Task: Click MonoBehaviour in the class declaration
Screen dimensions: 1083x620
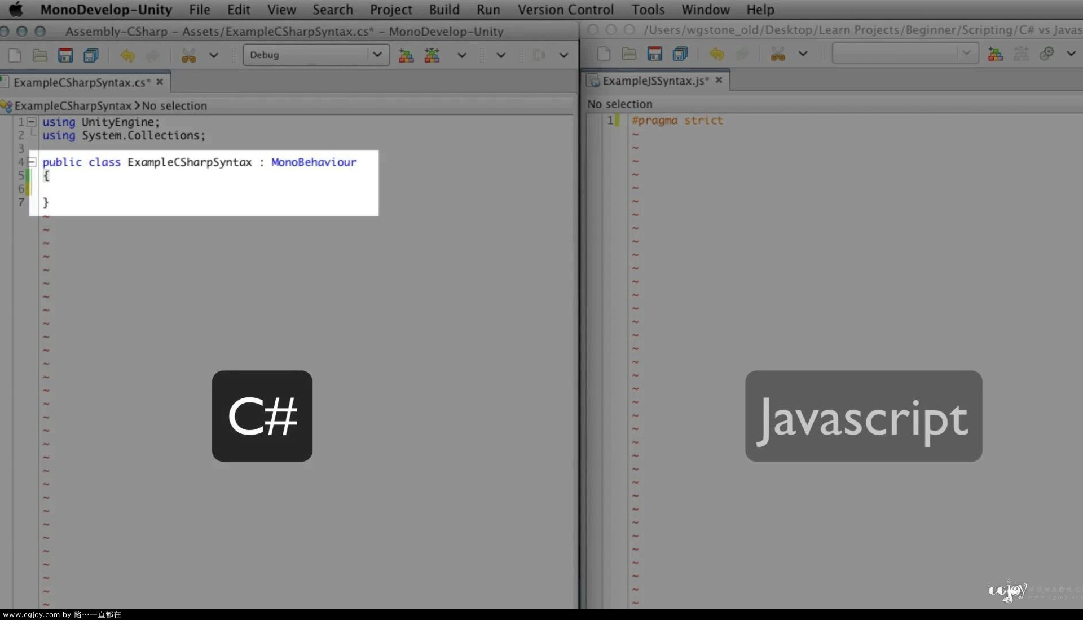Action: click(314, 162)
